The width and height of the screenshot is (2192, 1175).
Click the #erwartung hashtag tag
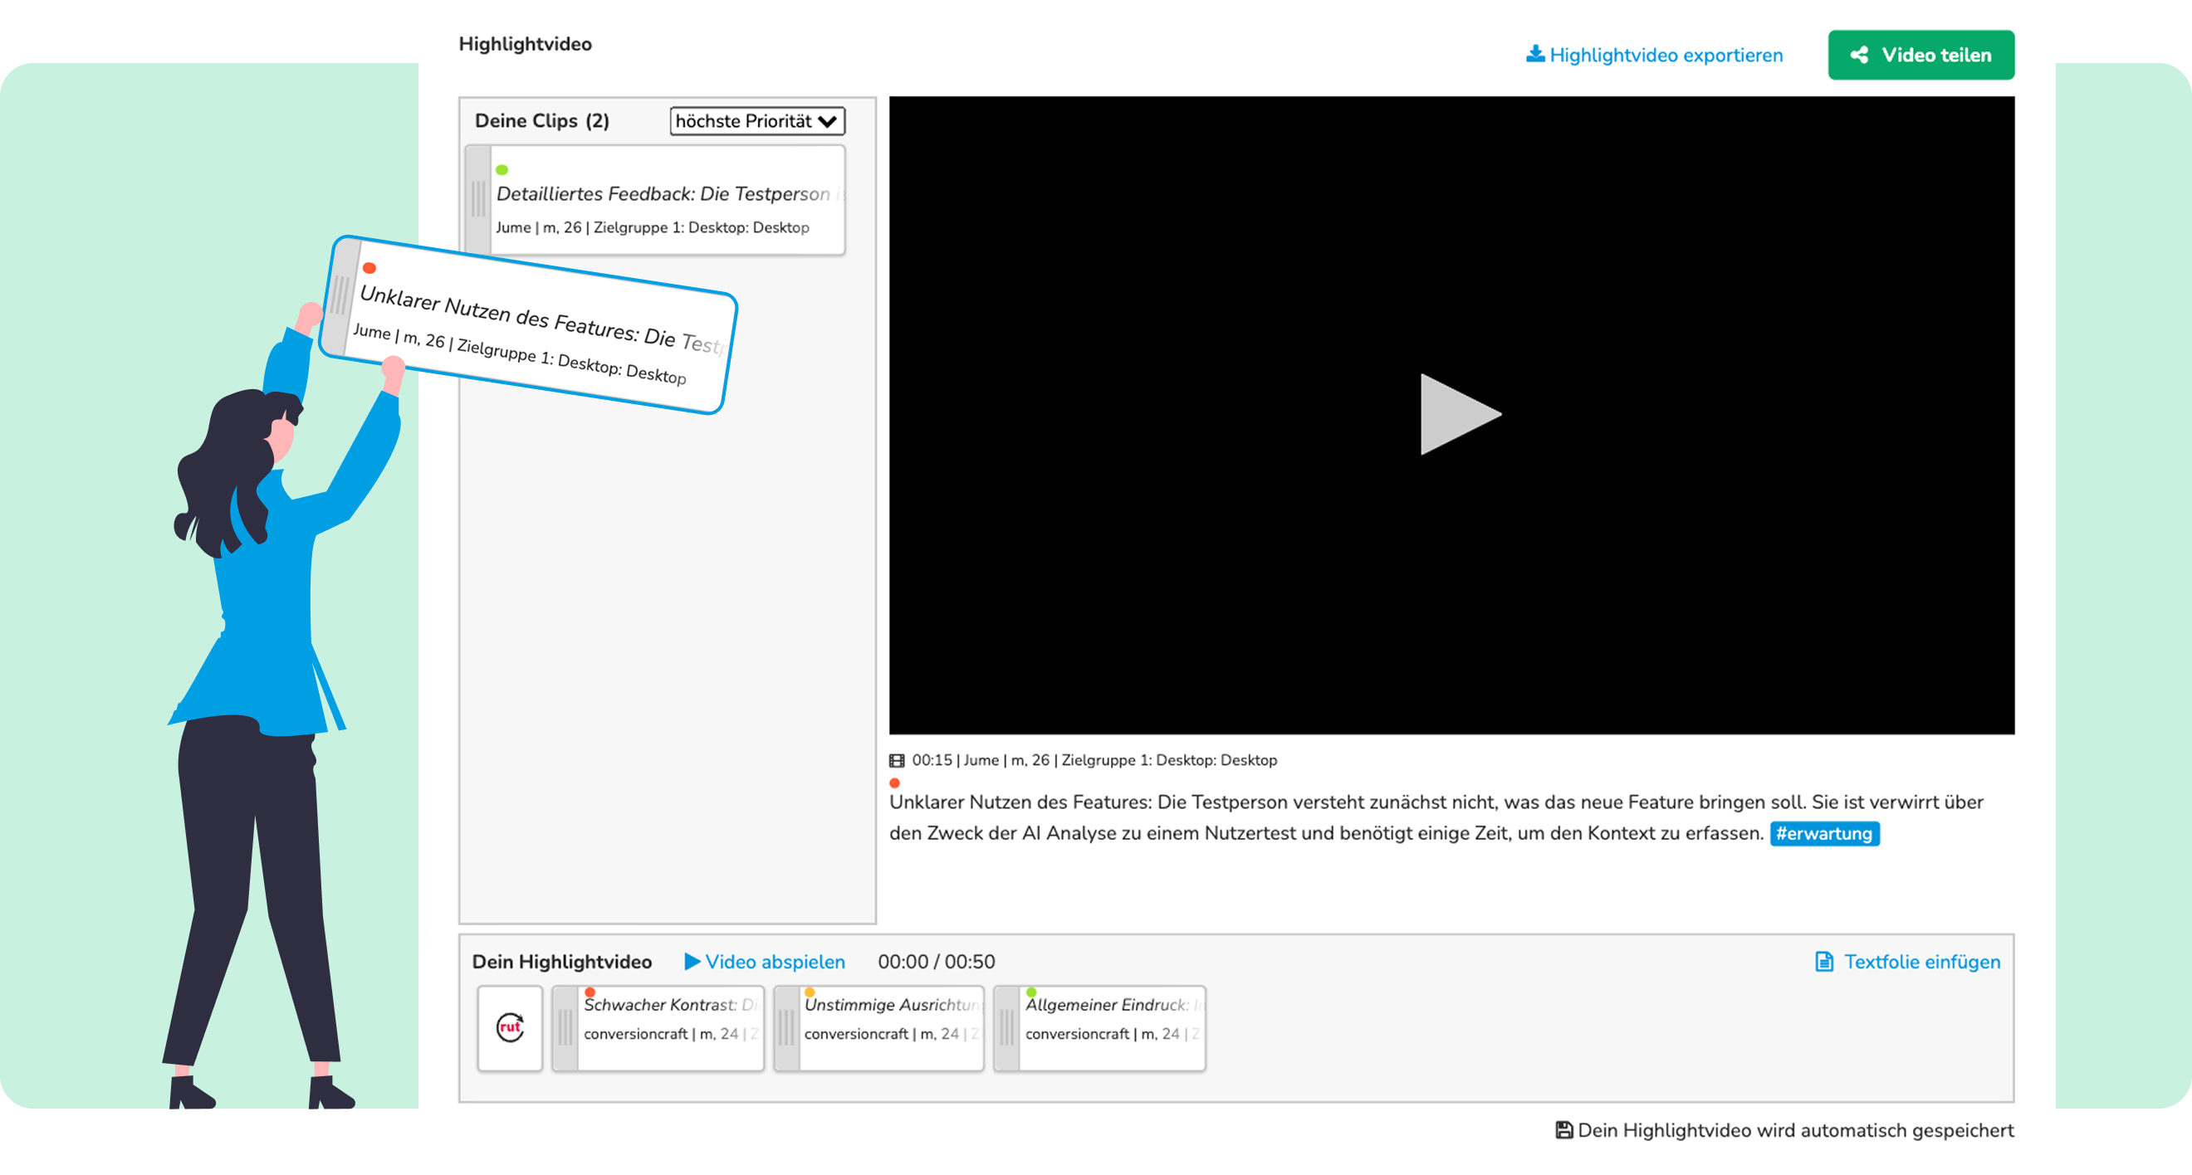[1823, 833]
